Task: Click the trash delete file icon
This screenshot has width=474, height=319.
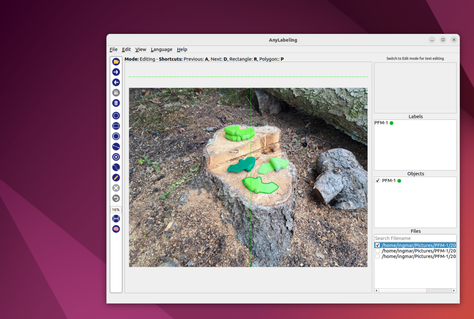Action: coord(116,103)
